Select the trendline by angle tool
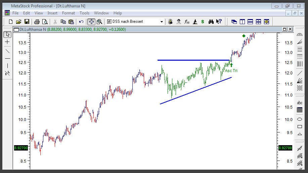The width and height of the screenshot is (308, 173). pos(7,73)
